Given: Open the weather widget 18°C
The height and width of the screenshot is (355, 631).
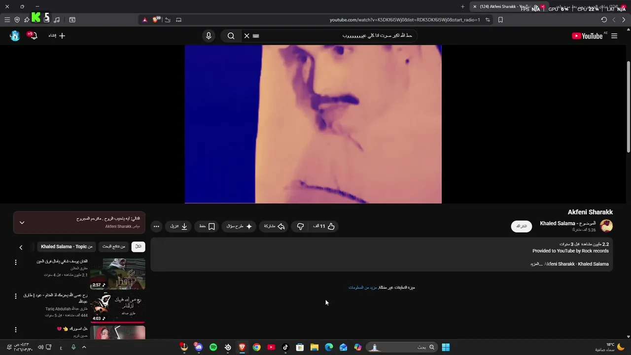Looking at the screenshot, I should [x=610, y=347].
